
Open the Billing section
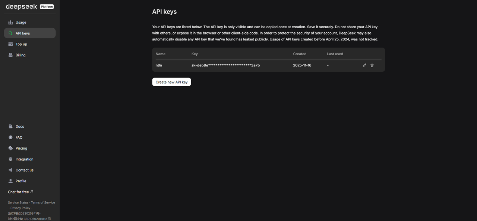(30, 55)
